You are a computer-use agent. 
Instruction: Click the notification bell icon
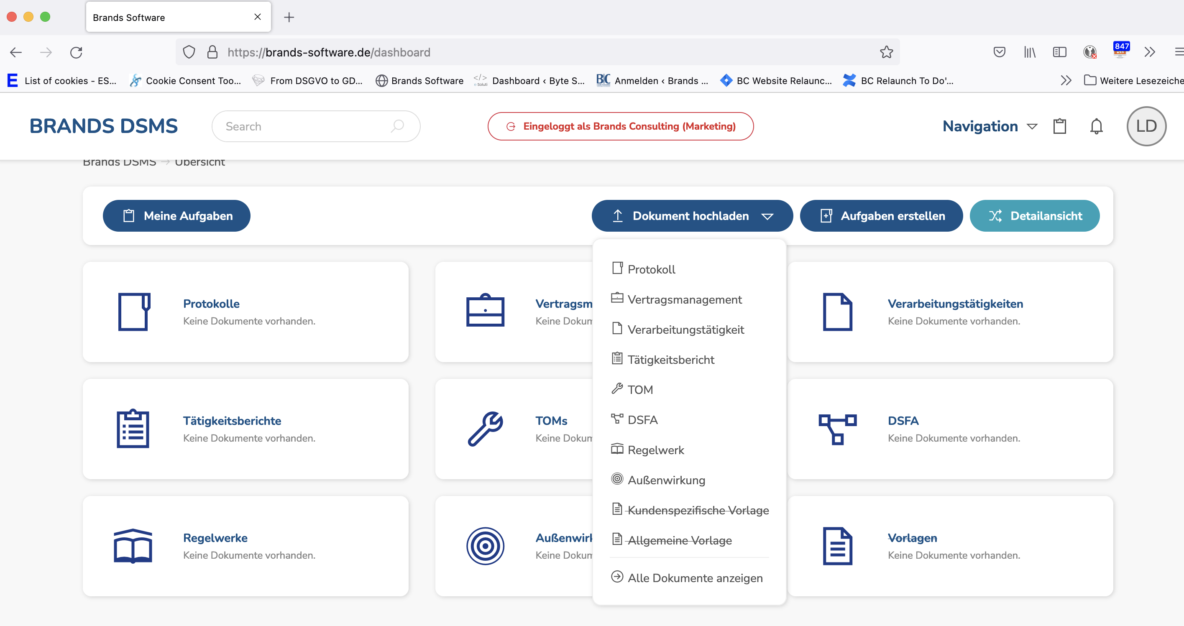tap(1096, 126)
